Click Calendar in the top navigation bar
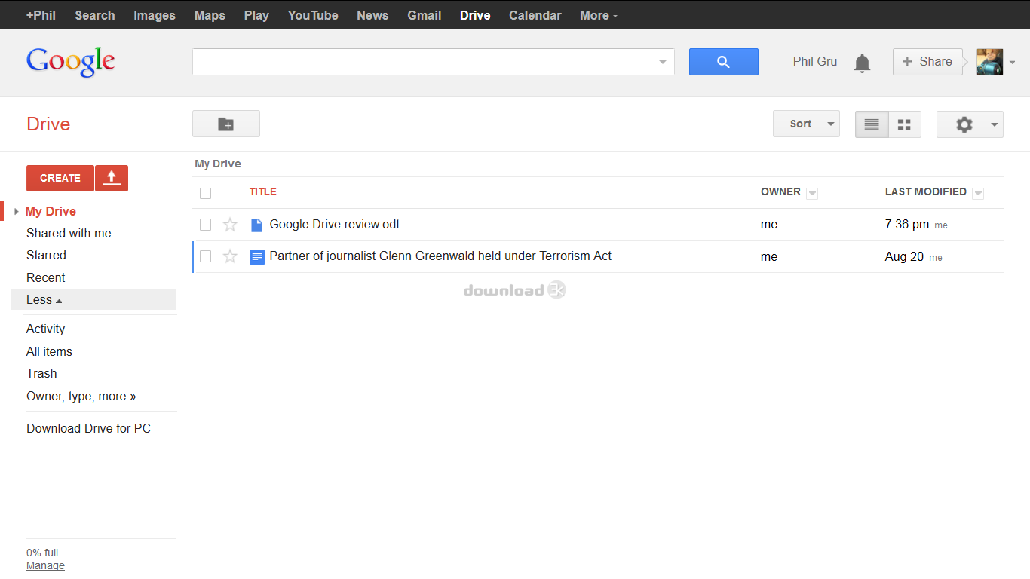 click(x=535, y=14)
